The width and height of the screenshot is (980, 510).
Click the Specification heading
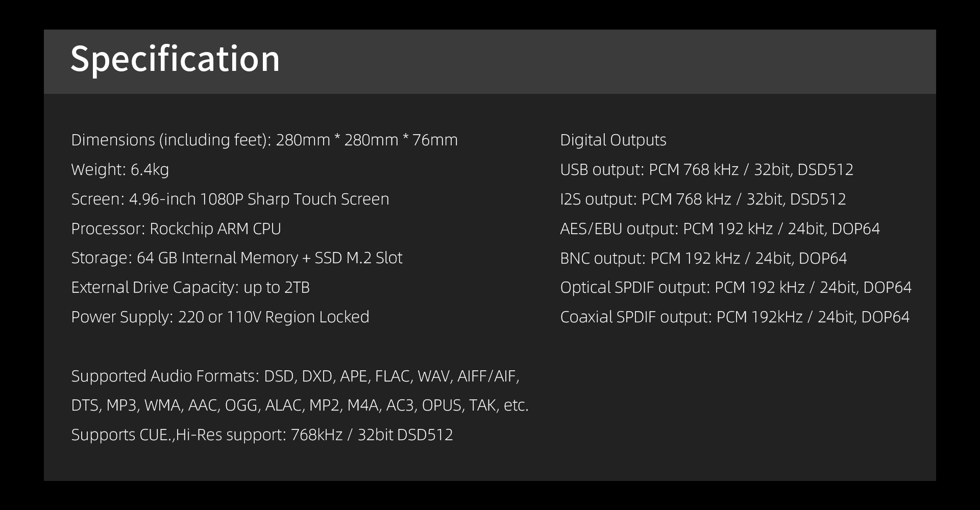pyautogui.click(x=175, y=59)
